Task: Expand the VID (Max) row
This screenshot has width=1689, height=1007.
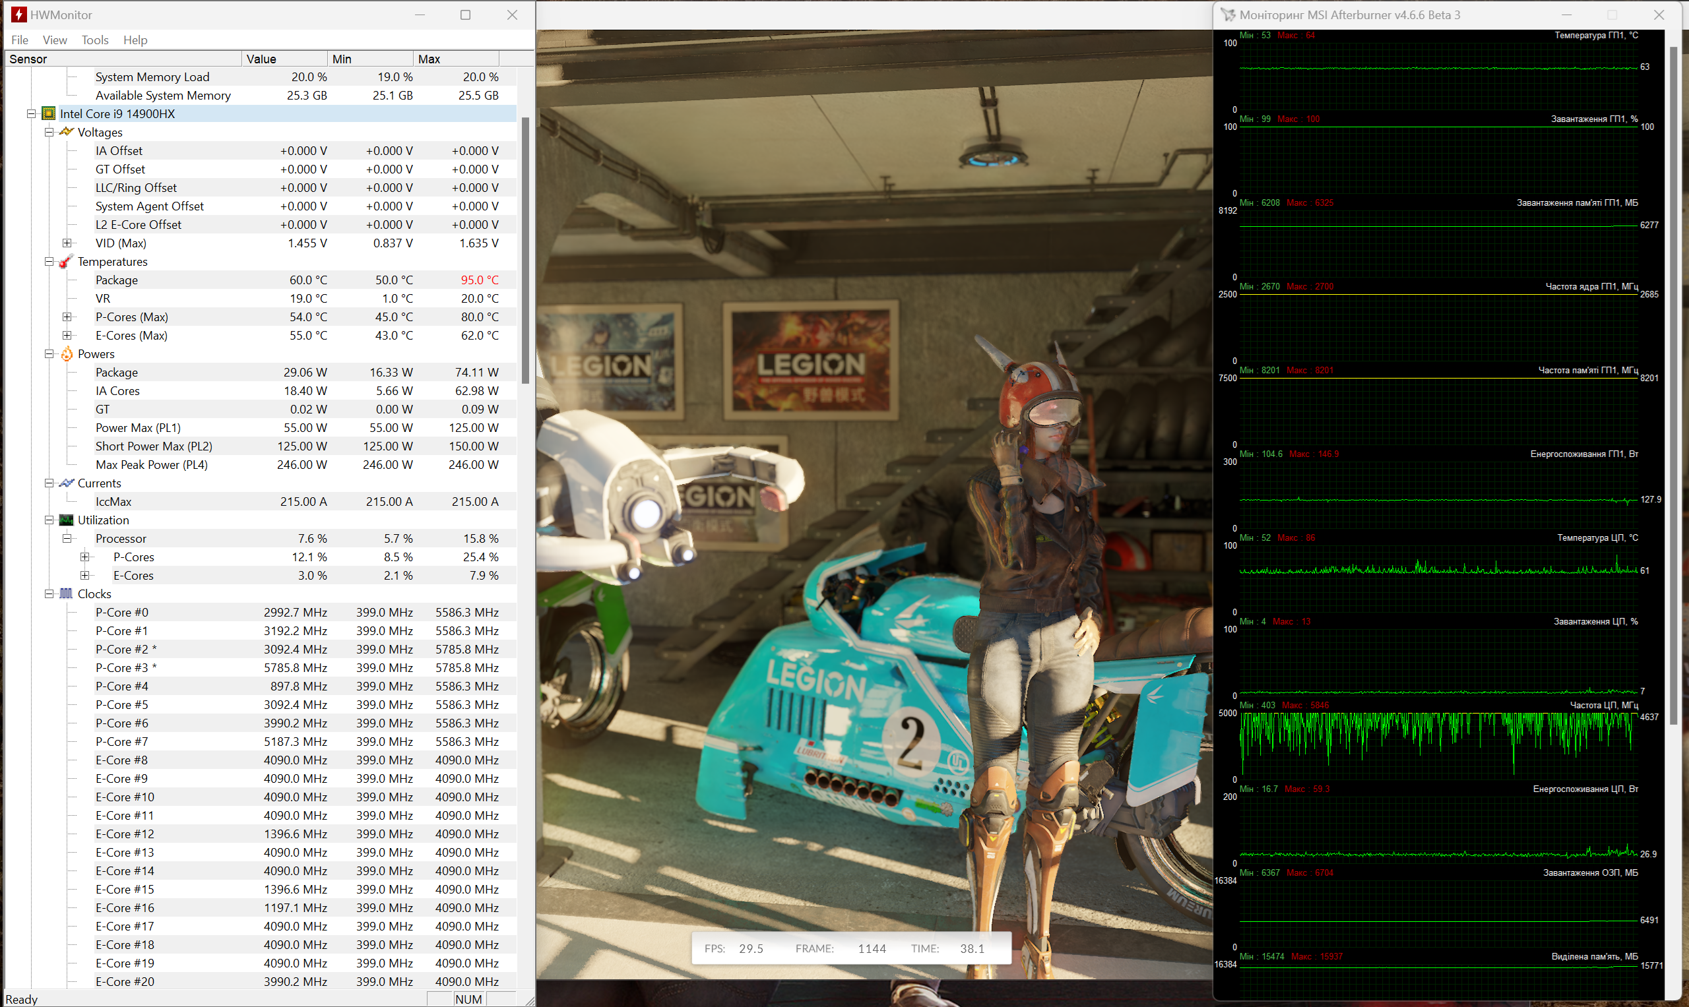Action: click(x=67, y=243)
